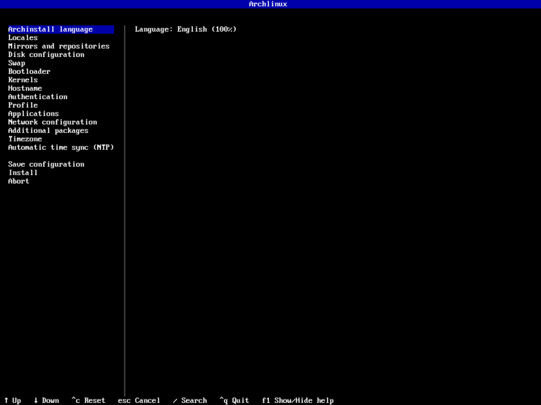This screenshot has height=405, width=541.
Task: Click the / Search help hint
Action: [189, 401]
